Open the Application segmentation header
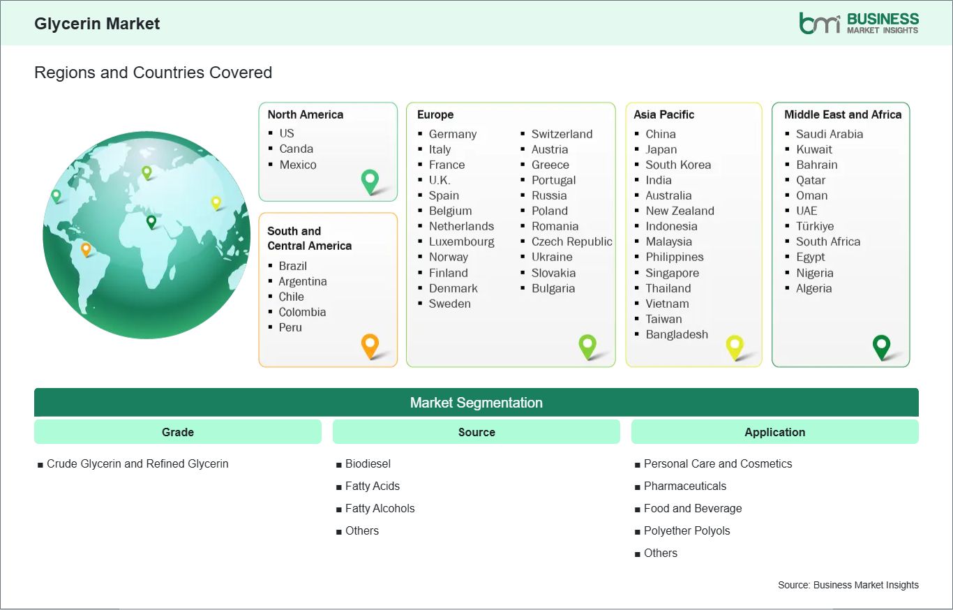 pyautogui.click(x=774, y=432)
